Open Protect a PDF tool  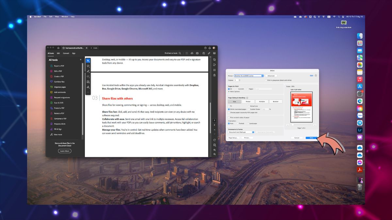57,108
